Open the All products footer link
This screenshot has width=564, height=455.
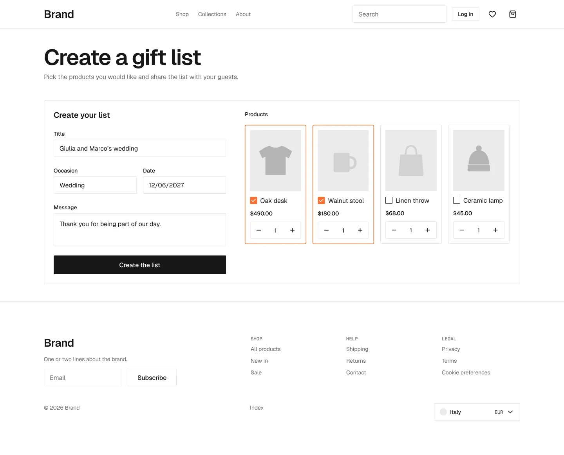coord(266,349)
